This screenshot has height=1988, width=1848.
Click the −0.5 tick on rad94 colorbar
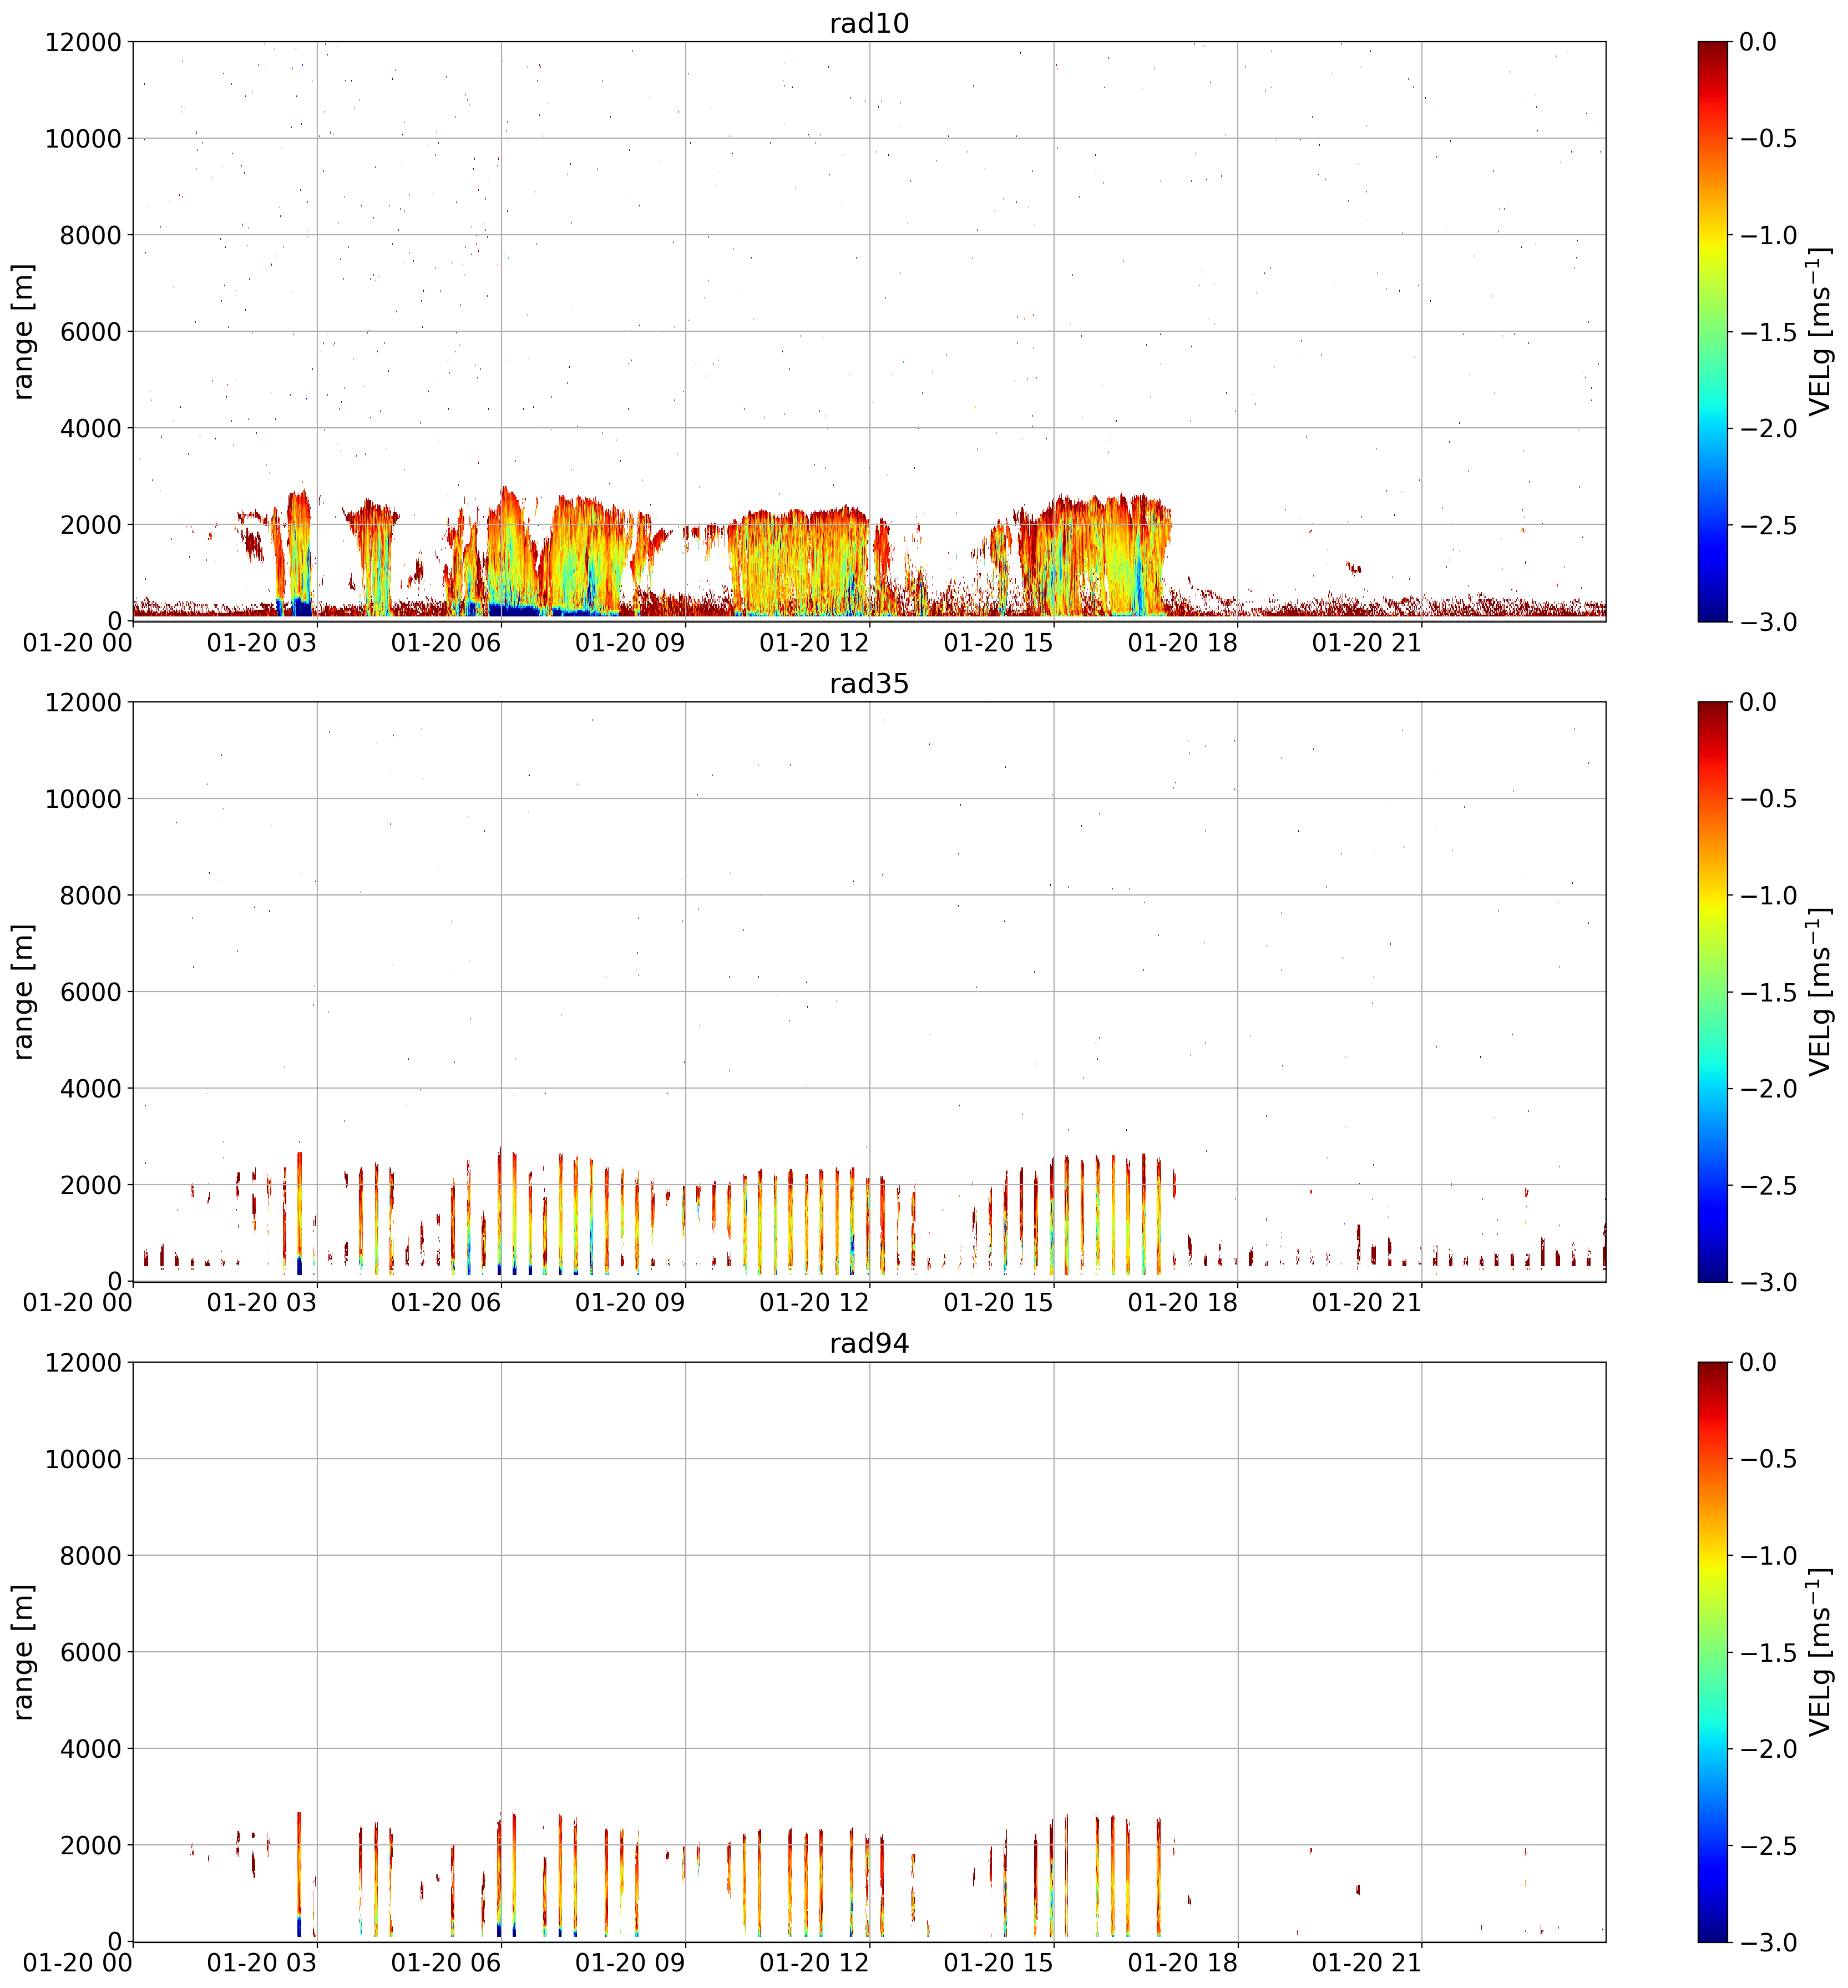[x=1768, y=1459]
